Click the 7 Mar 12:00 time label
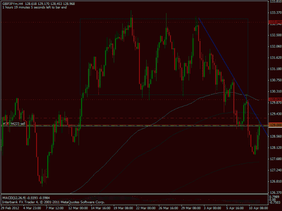 55,208
